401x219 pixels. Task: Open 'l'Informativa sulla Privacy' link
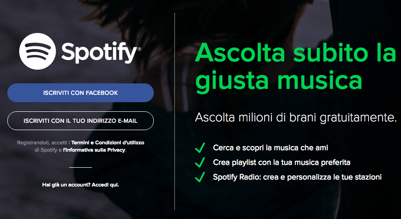(94, 150)
